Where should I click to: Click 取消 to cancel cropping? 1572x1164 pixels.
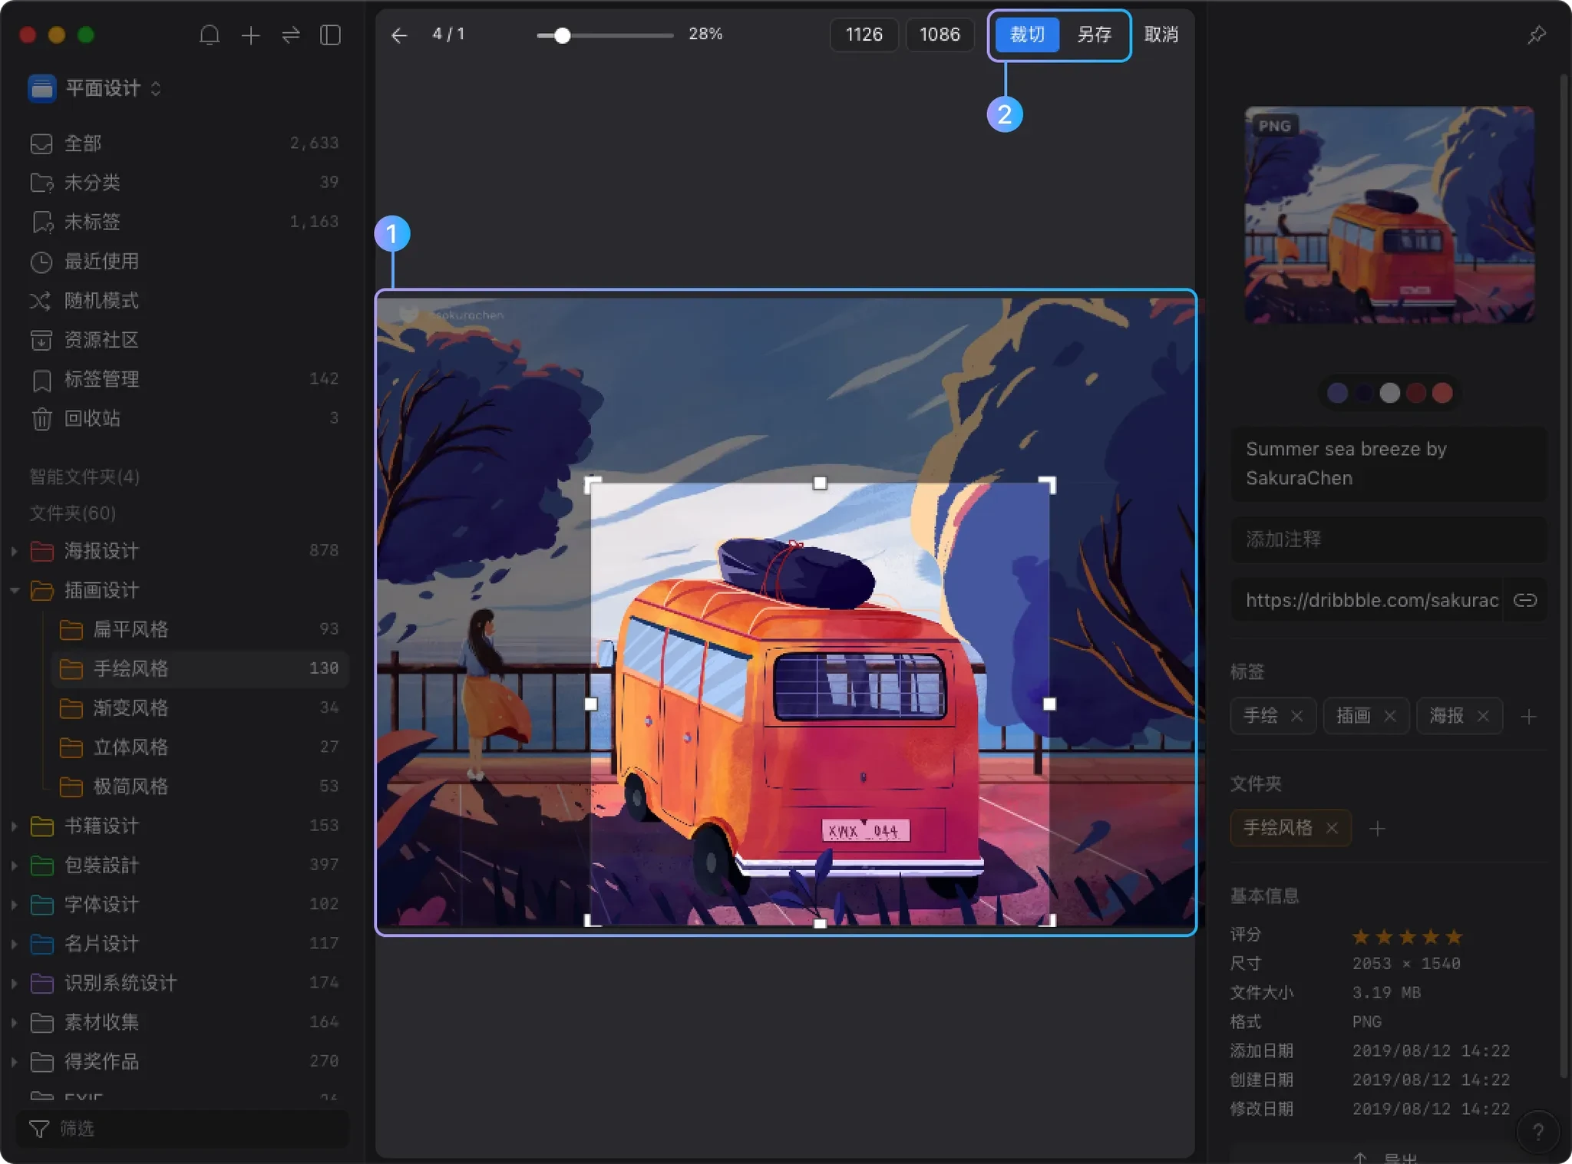tap(1161, 35)
